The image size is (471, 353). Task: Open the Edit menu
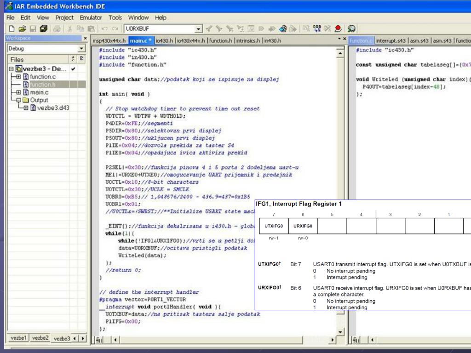pos(25,18)
